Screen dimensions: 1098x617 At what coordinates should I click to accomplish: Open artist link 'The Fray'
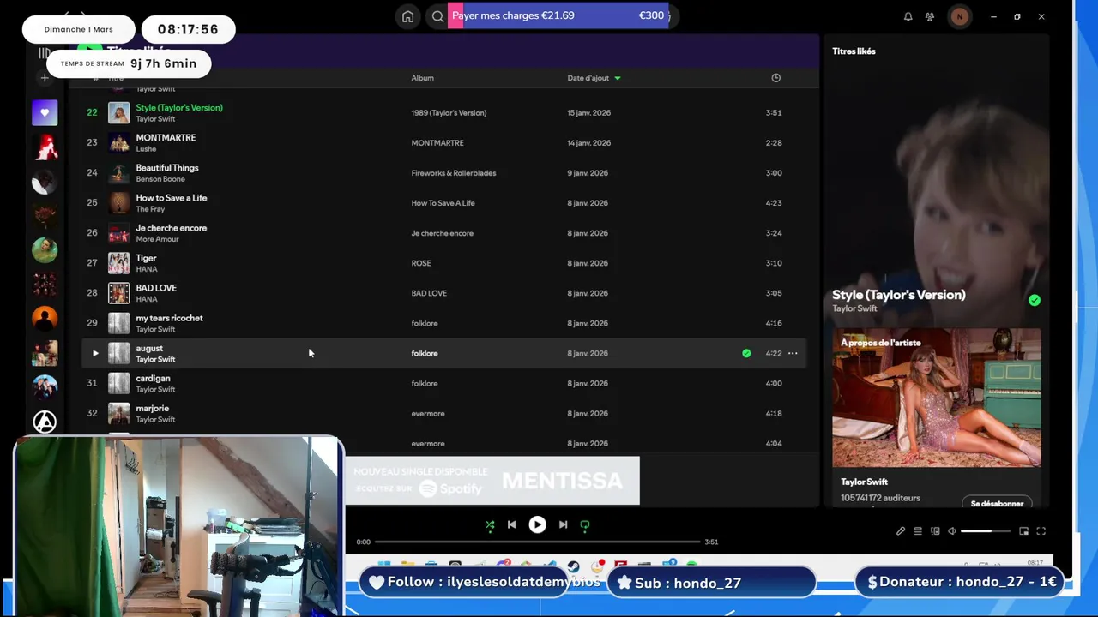[150, 209]
